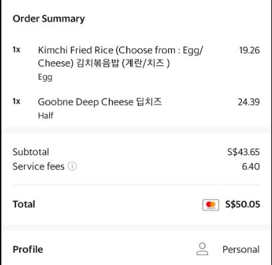Click the Total row label

[24, 204]
